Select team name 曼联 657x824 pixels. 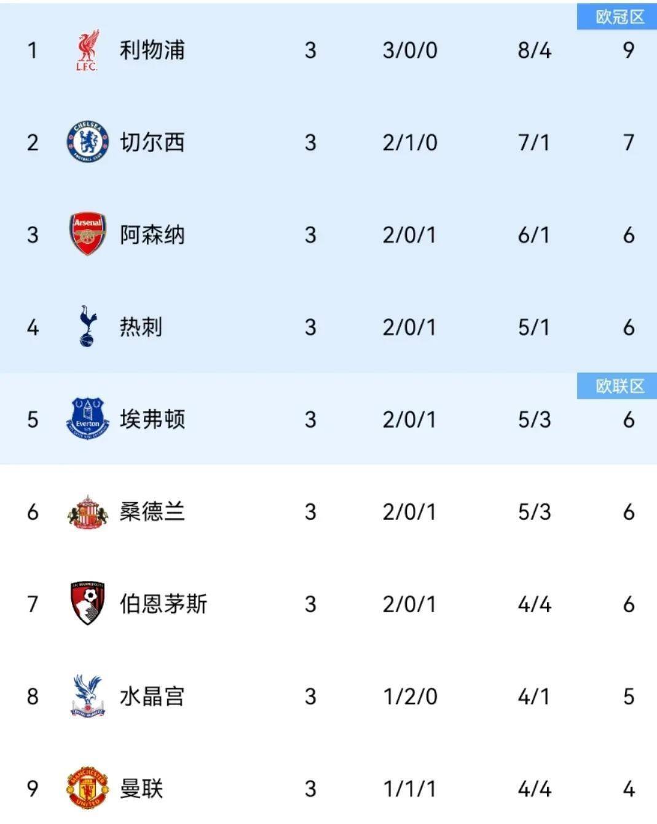(141, 788)
